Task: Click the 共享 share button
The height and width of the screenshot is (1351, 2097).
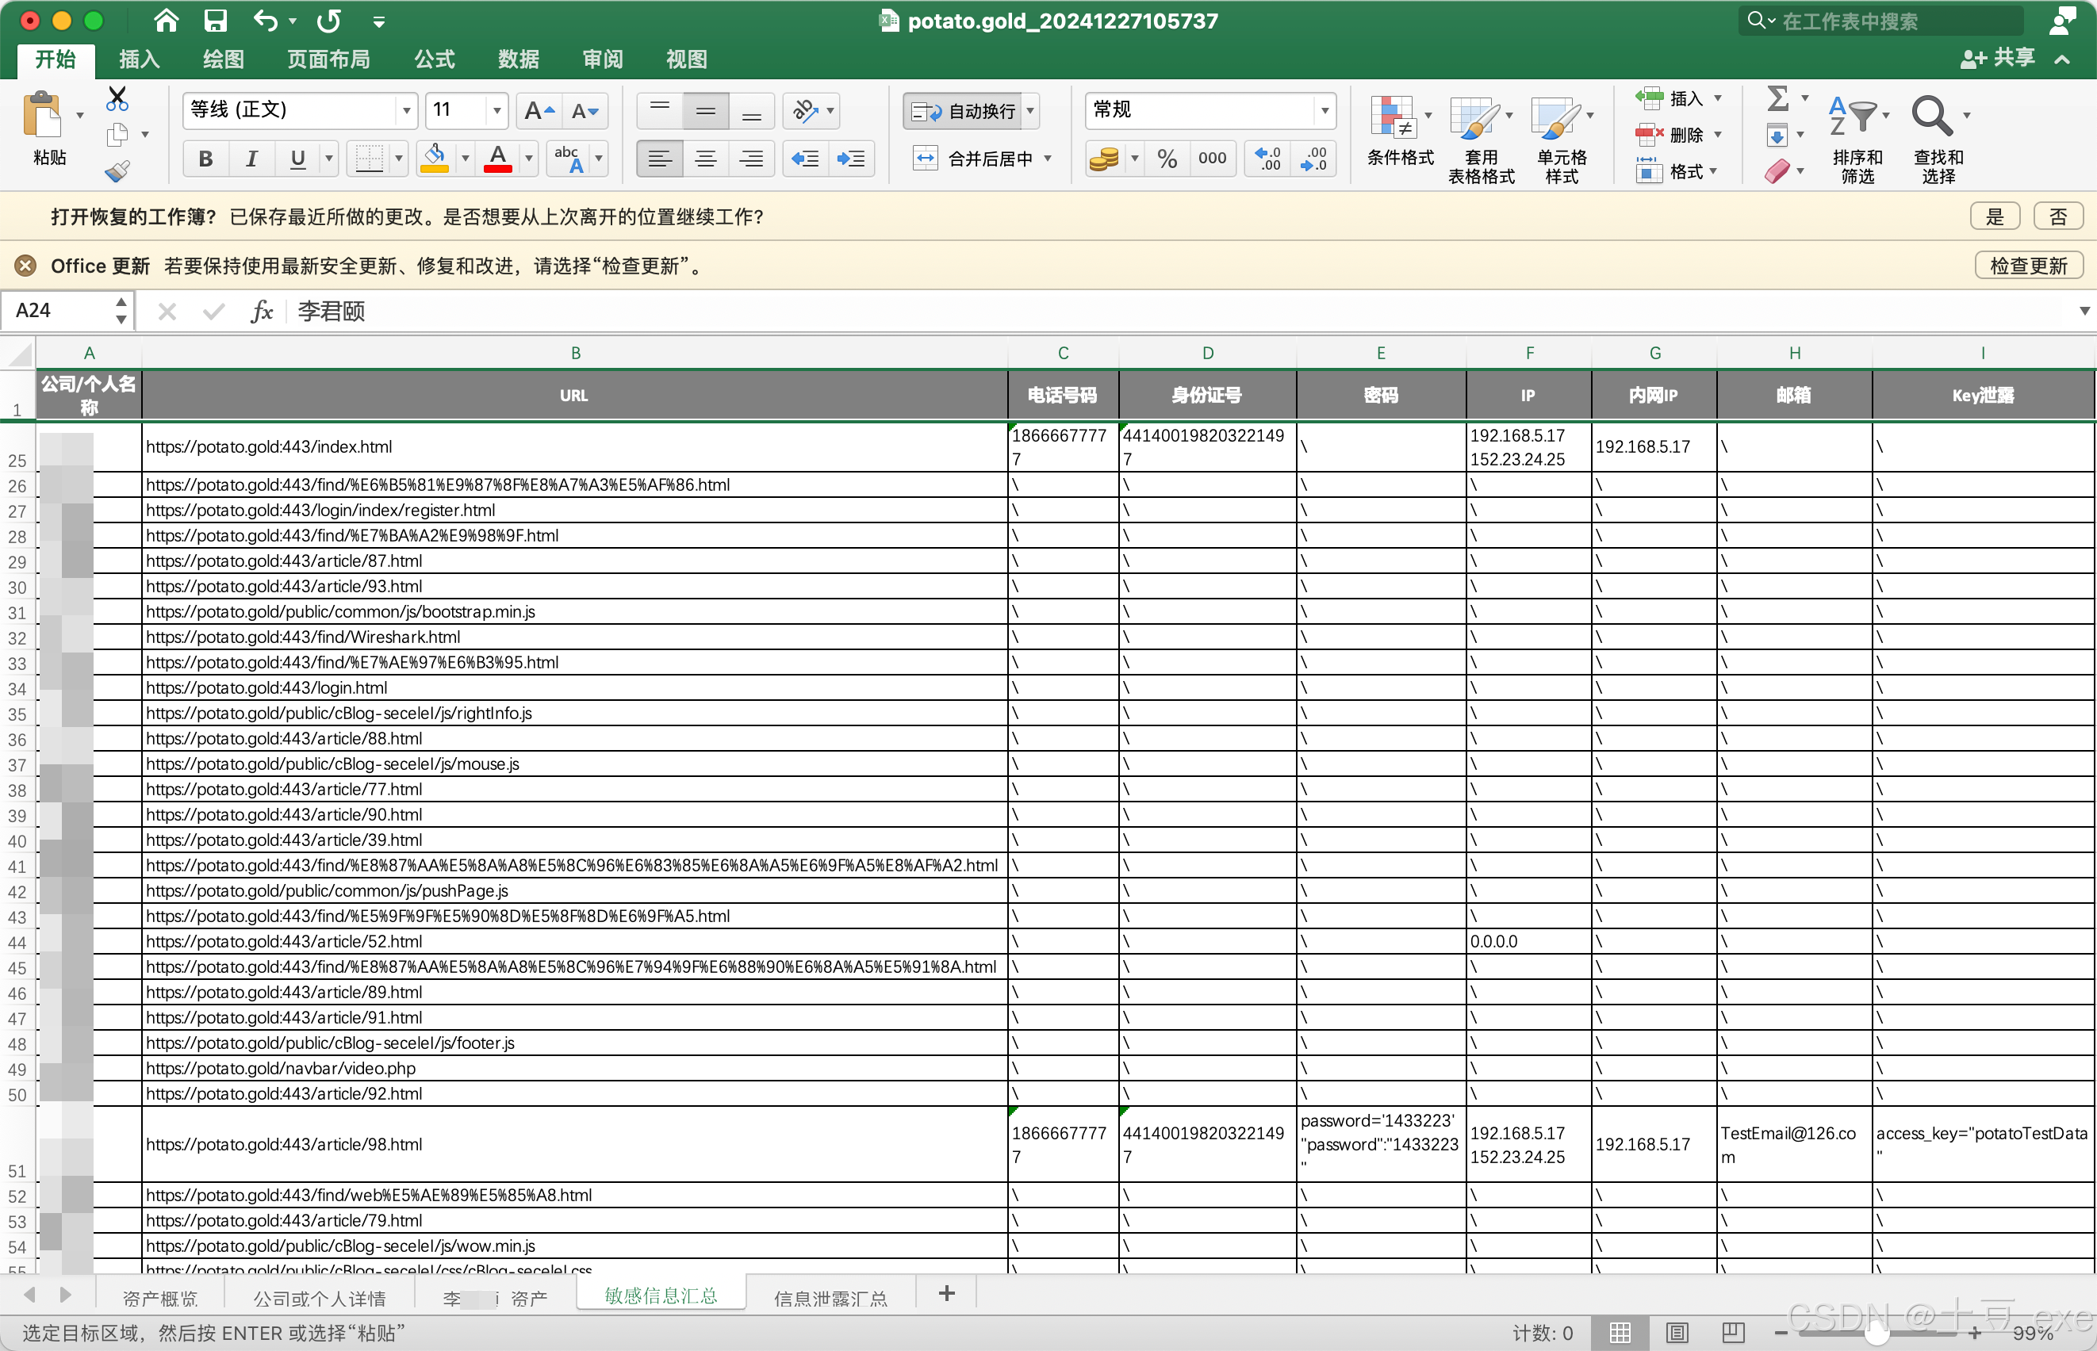Action: point(1998,59)
